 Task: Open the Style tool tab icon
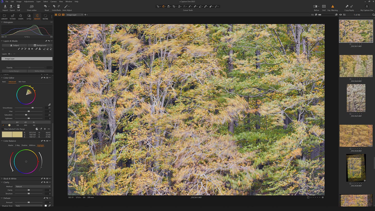coord(29,16)
